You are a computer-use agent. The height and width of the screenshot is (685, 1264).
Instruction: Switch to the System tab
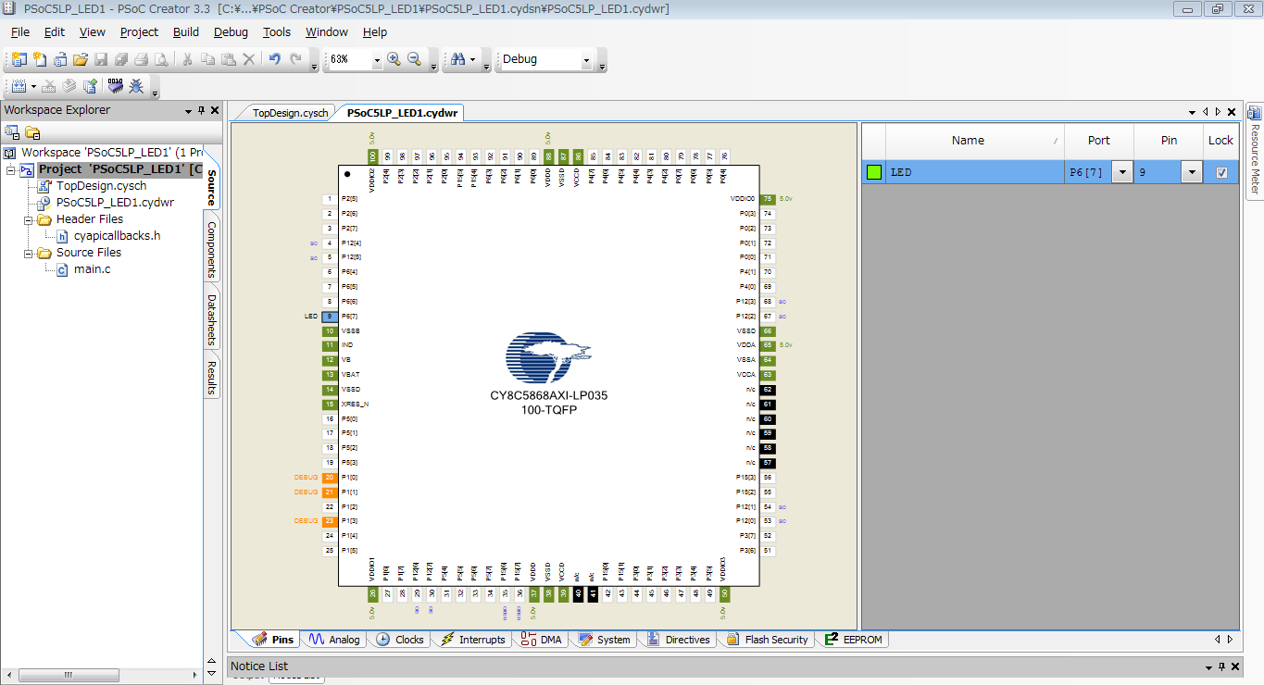pyautogui.click(x=604, y=640)
